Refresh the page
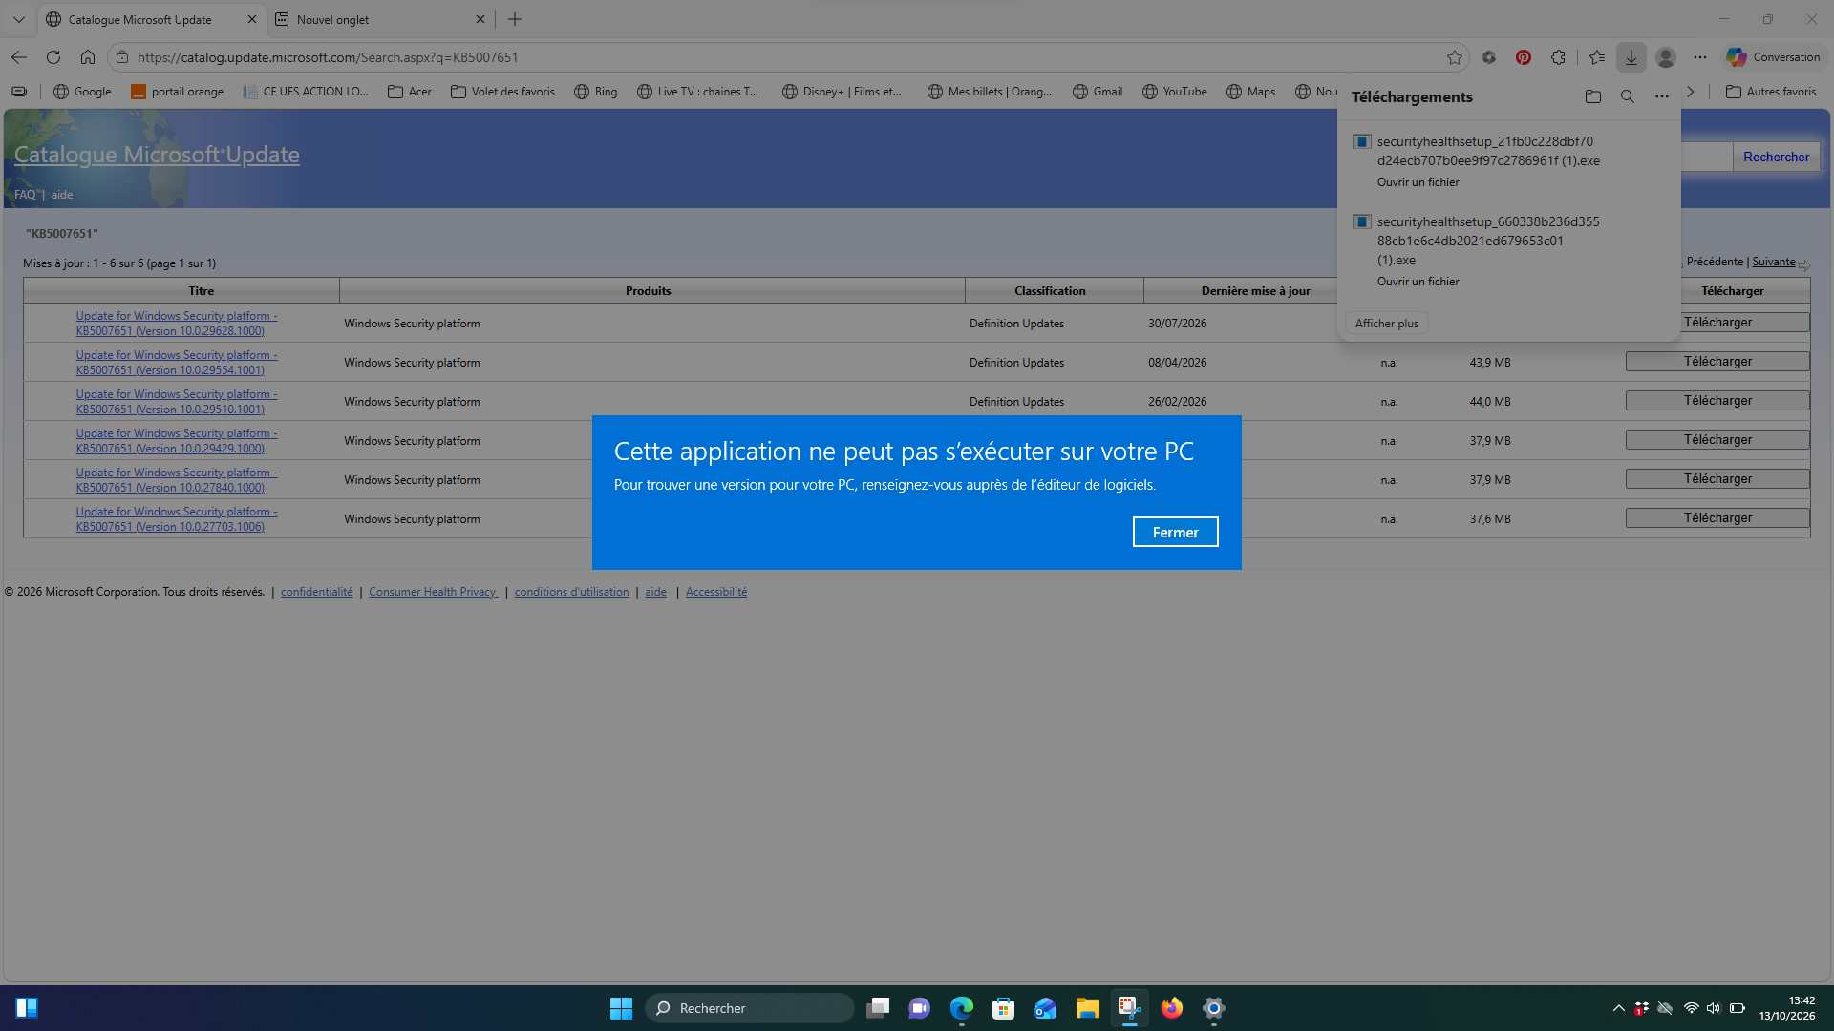The height and width of the screenshot is (1031, 1834). (53, 57)
